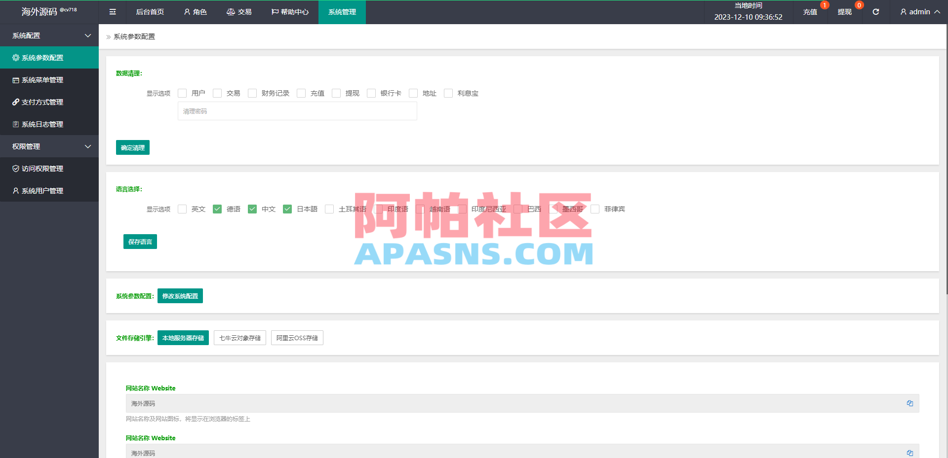Open the 帮助中心 menu item
Viewport: 948px width, 458px height.
click(x=289, y=11)
